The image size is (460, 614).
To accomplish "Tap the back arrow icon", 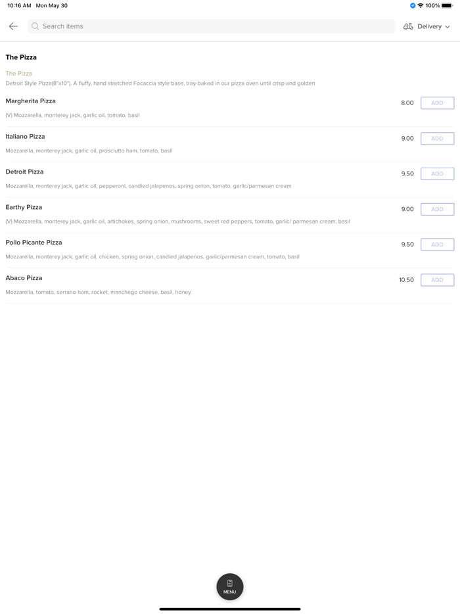I will pyautogui.click(x=13, y=26).
